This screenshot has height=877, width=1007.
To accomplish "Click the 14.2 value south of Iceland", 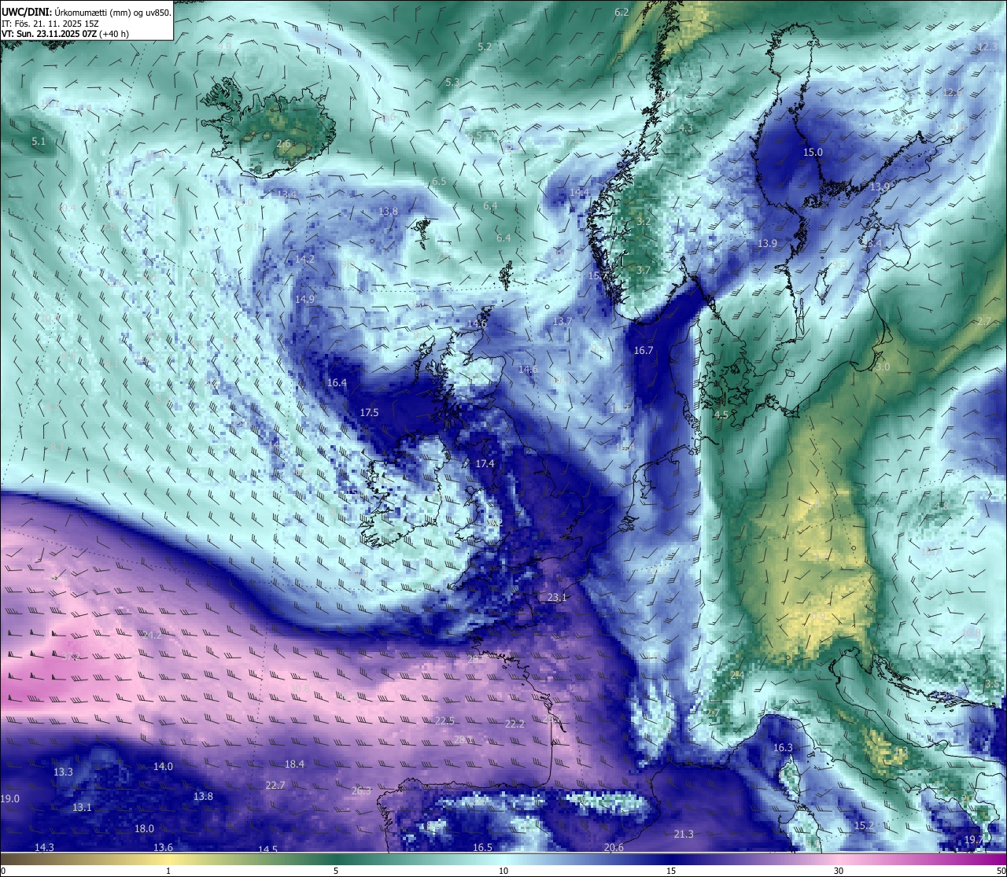I will click(x=304, y=259).
